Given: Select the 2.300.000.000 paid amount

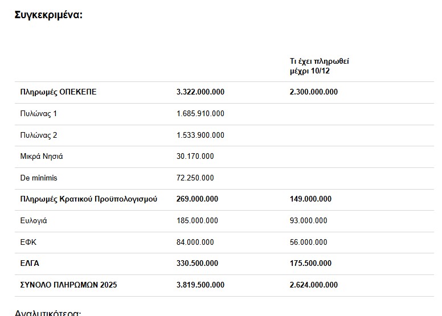Looking at the screenshot, I should pos(313,92).
